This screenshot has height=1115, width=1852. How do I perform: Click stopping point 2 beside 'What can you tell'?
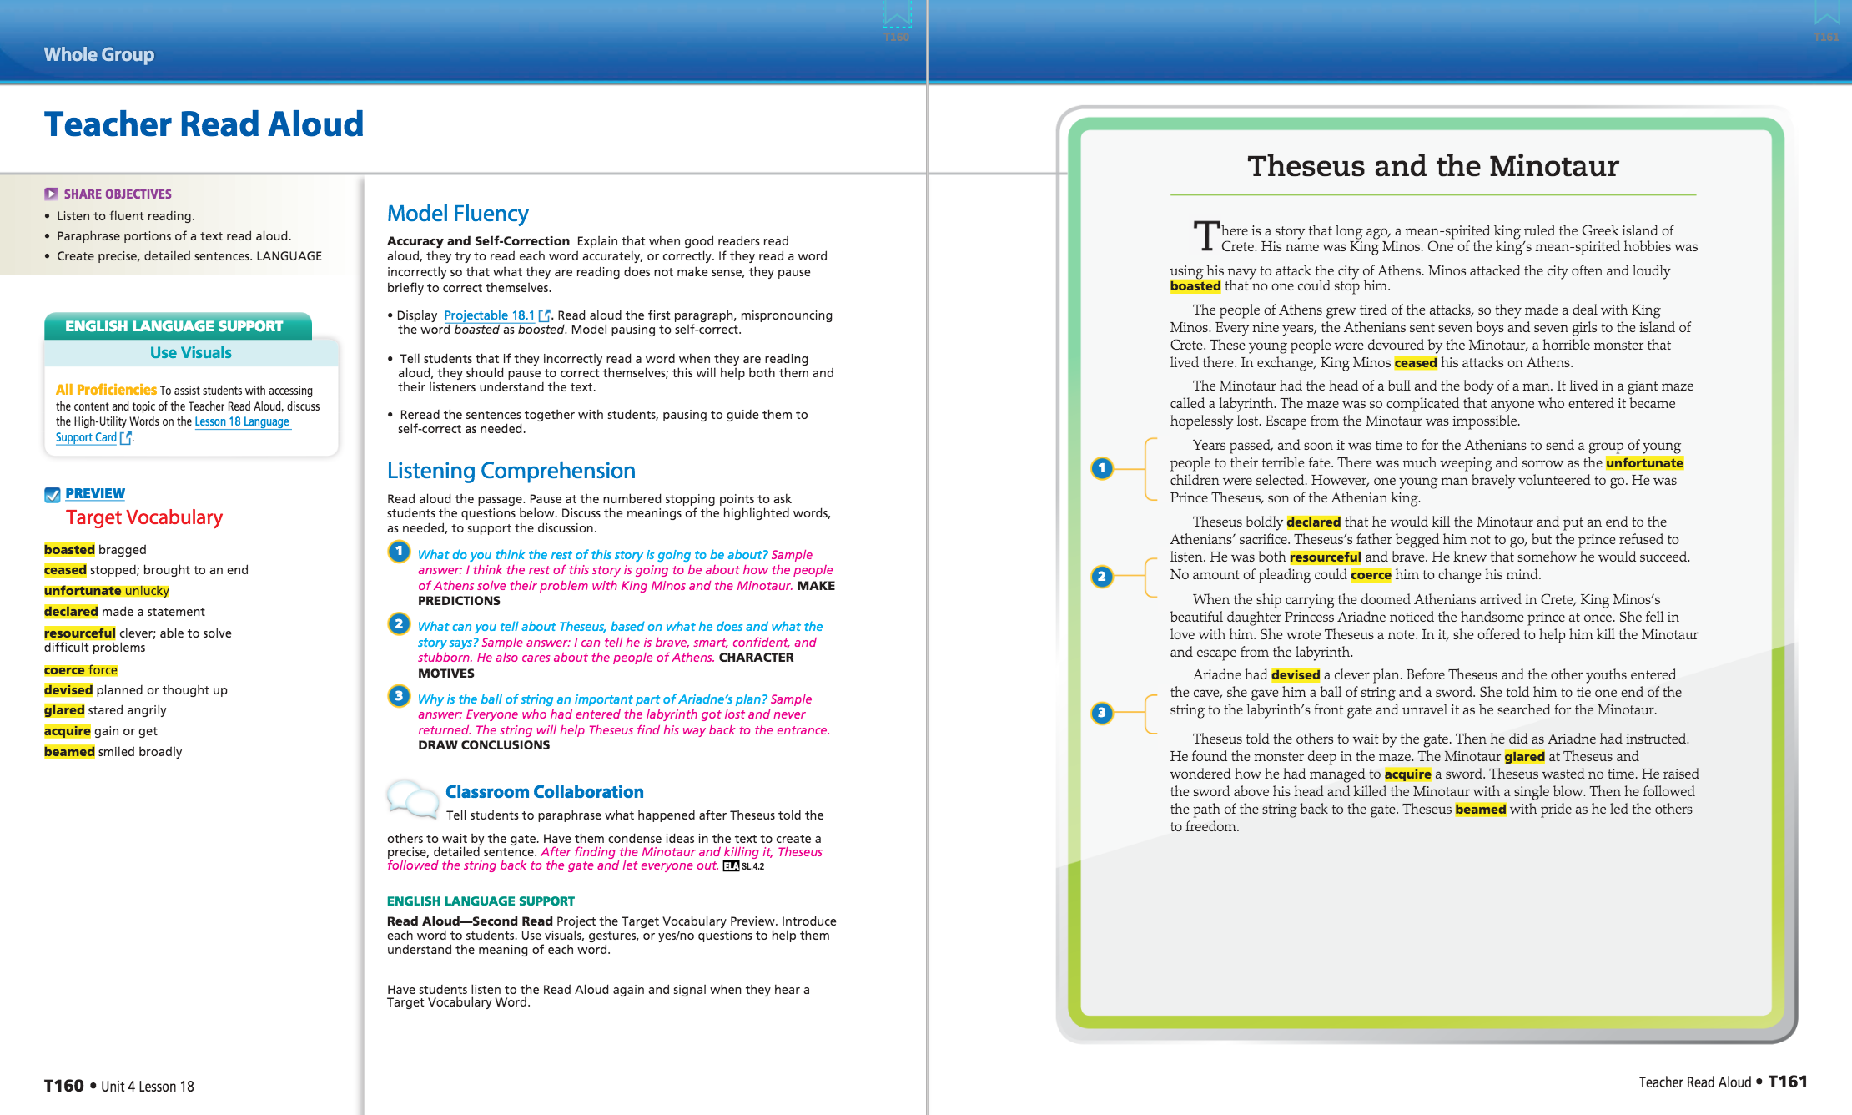coord(399,623)
